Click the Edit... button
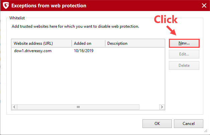Viewport: 210px width, 135px height. pyautogui.click(x=184, y=54)
